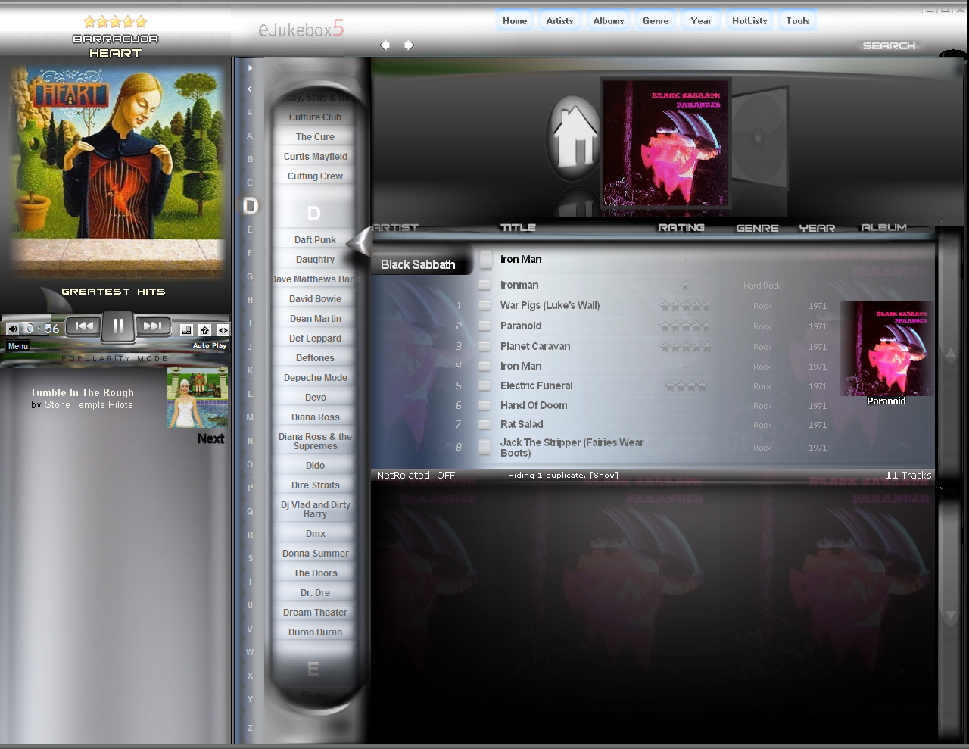The image size is (969, 749).
Task: Mute audio with the speaker icon
Action: tap(13, 329)
